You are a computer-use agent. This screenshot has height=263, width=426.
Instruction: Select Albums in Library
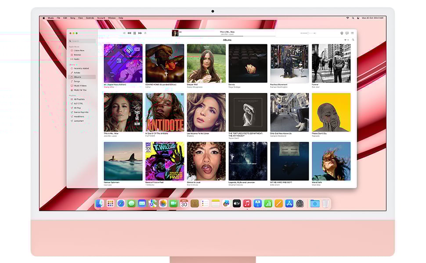(x=82, y=77)
